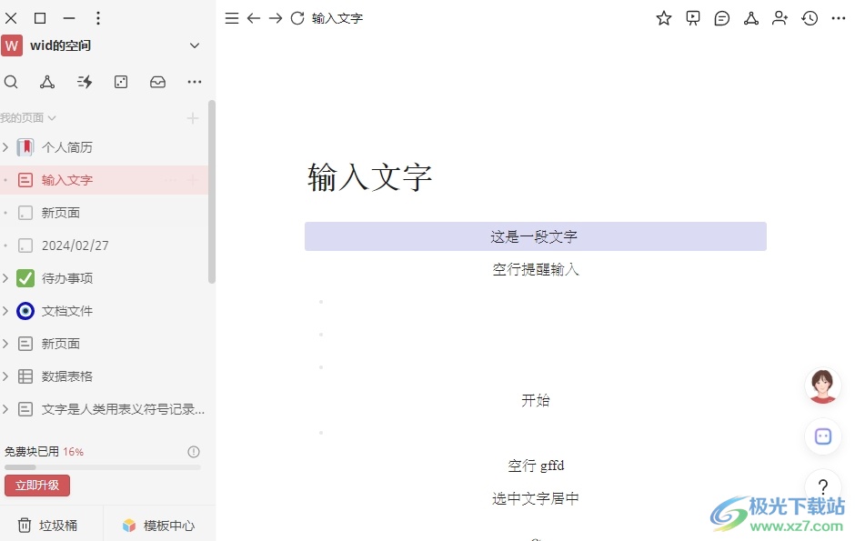Click the 16% usage text

click(73, 452)
